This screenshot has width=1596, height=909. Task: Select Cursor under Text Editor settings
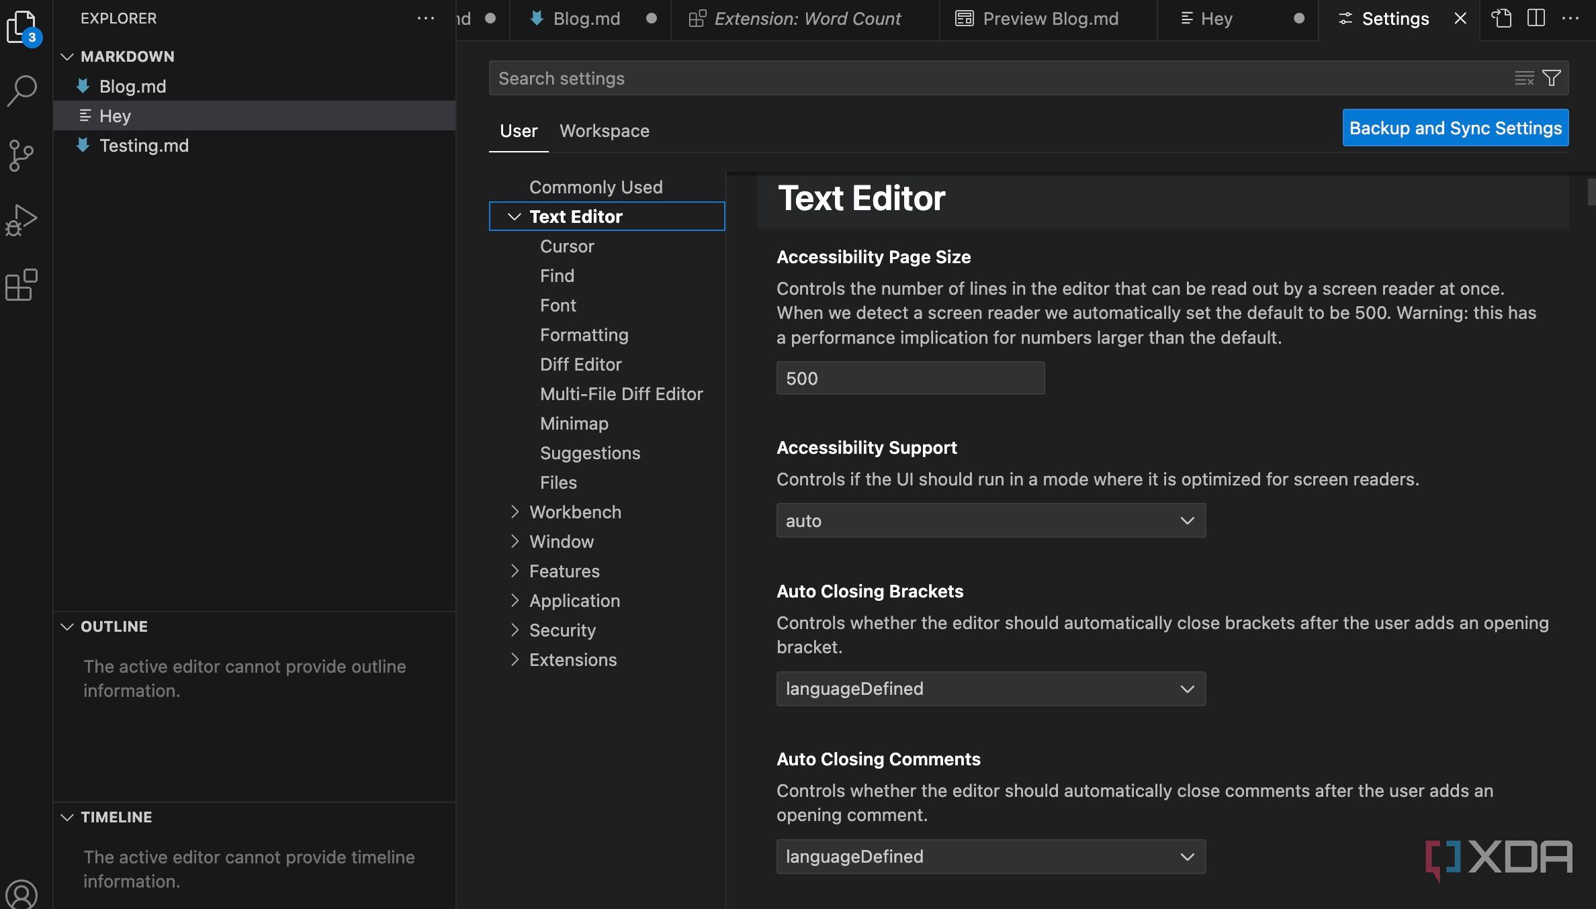point(566,246)
